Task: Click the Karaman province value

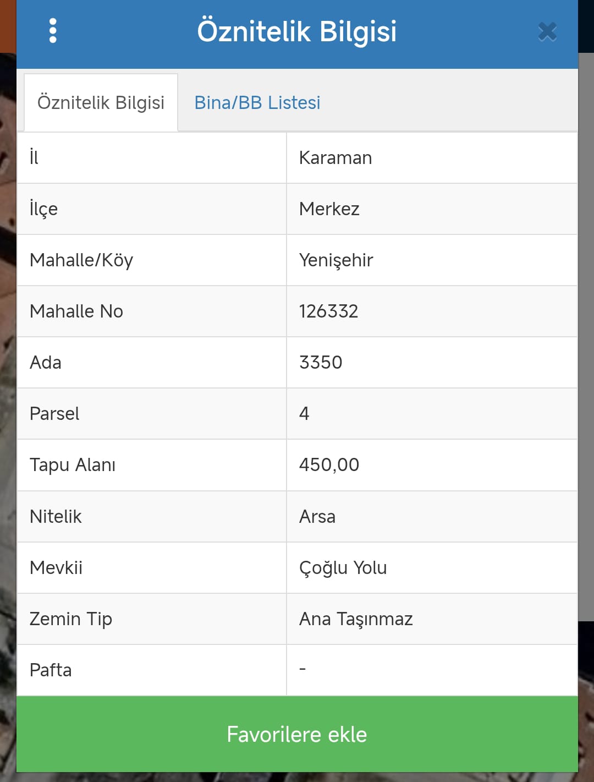Action: pos(335,158)
